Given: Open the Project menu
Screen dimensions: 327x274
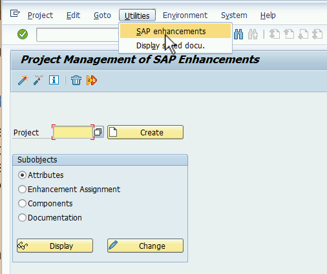Looking at the screenshot, I should (40, 15).
